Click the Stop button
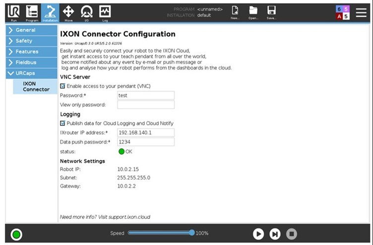 [292, 234]
